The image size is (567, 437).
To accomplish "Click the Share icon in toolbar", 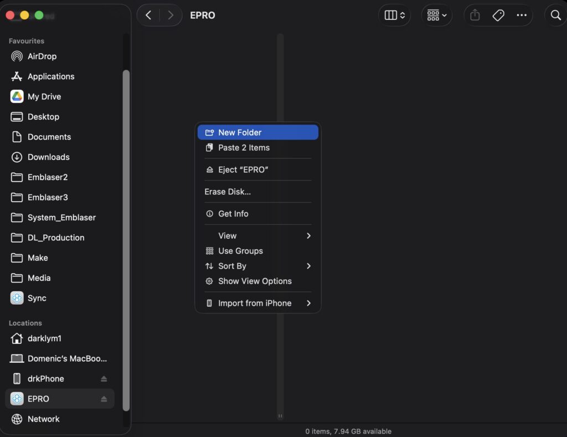I will [x=475, y=16].
